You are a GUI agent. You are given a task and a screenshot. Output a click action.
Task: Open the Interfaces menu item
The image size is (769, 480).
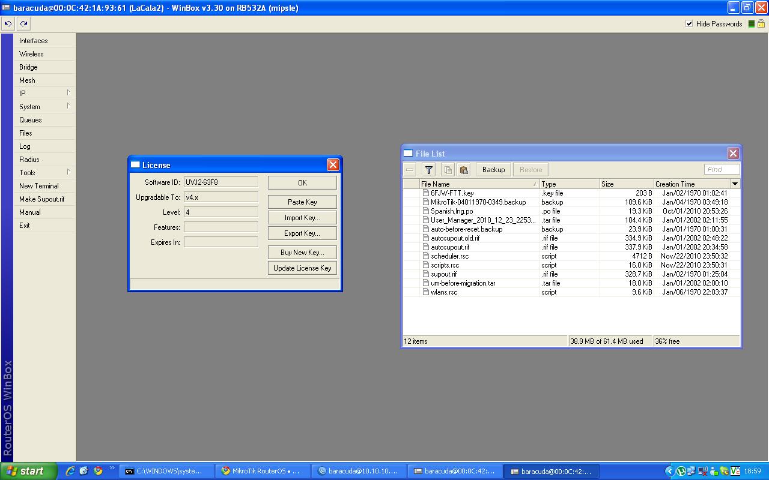point(45,41)
